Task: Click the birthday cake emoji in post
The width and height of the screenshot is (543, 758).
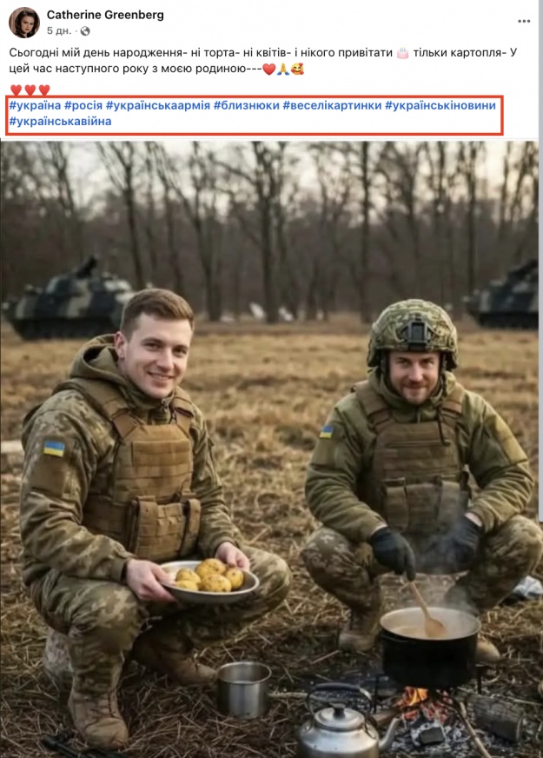Action: tap(402, 53)
